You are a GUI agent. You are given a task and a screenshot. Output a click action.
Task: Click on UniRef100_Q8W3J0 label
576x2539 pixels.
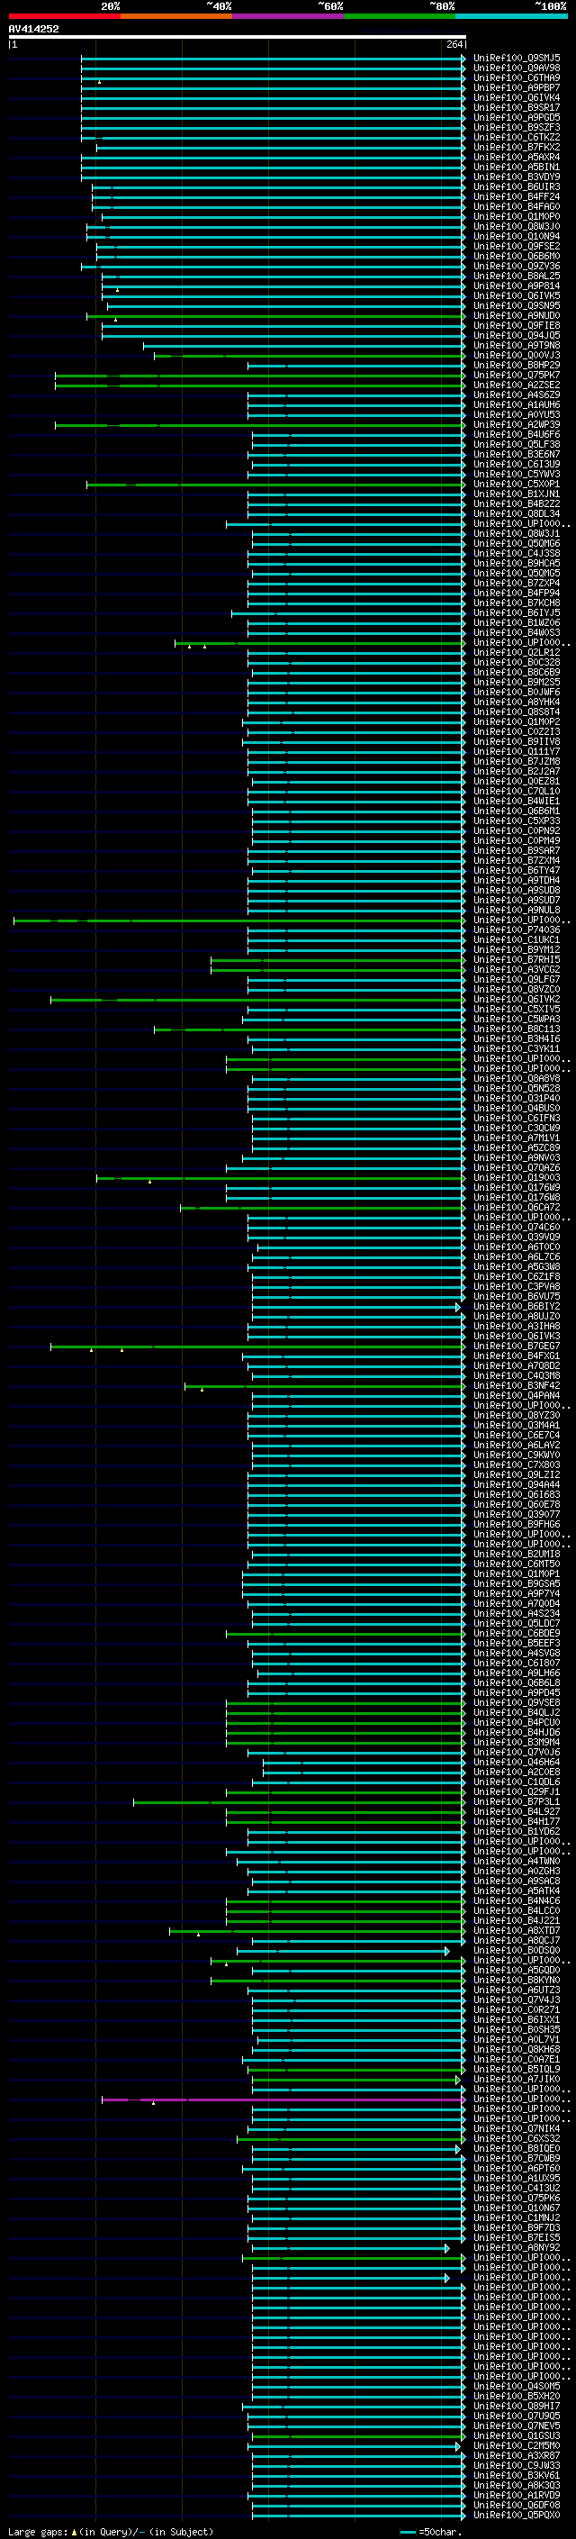click(517, 227)
